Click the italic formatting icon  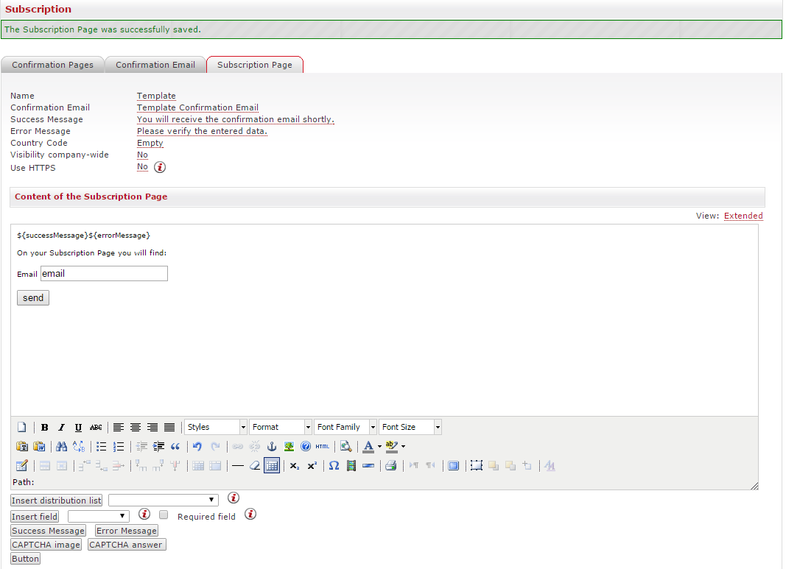[61, 428]
